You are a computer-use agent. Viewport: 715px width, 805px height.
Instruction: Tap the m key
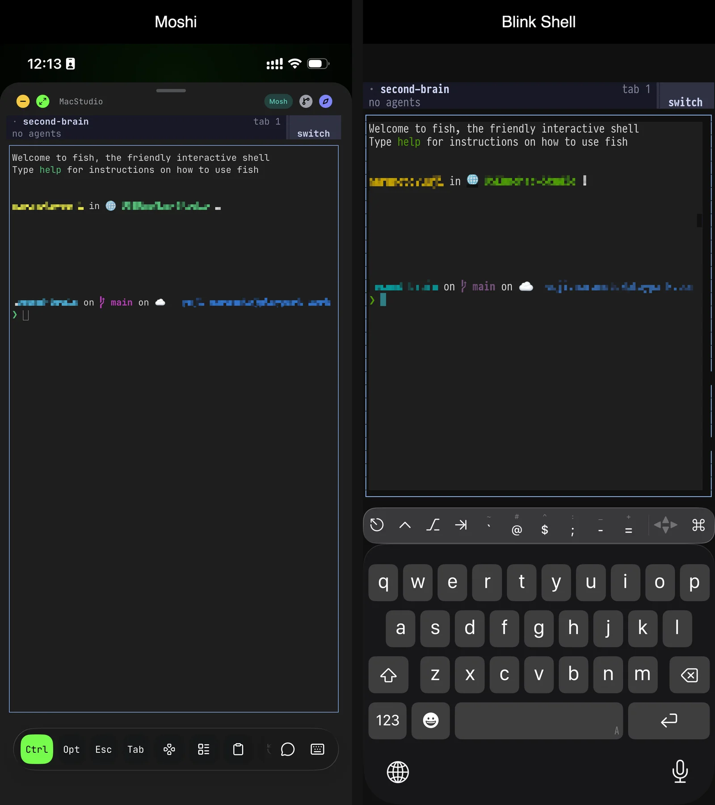(x=643, y=675)
